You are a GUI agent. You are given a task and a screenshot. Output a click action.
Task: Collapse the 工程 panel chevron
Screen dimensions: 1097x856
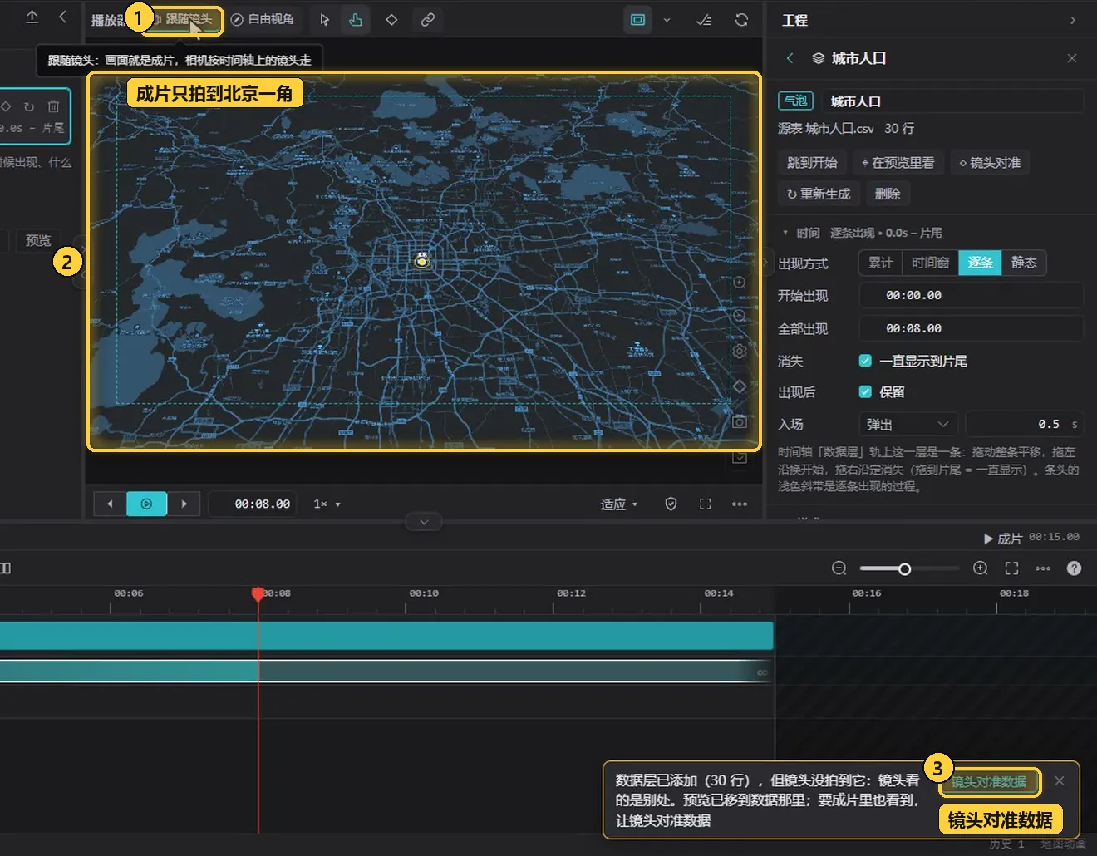1072,20
